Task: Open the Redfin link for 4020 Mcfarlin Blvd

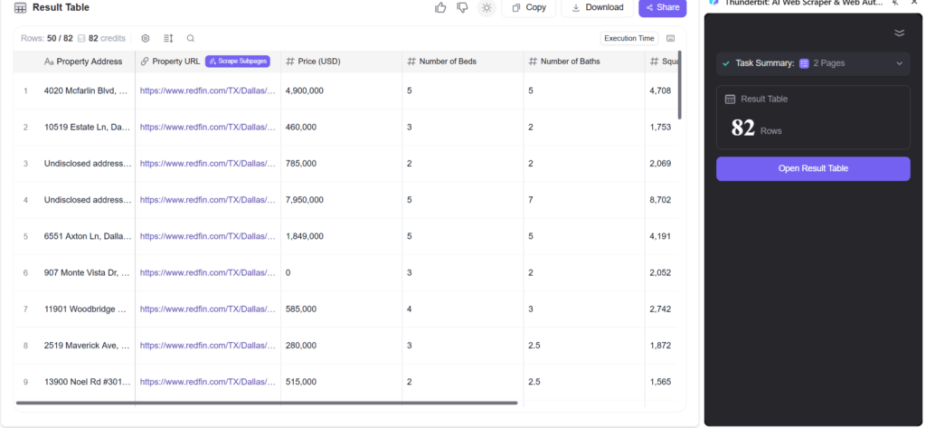Action: [208, 91]
